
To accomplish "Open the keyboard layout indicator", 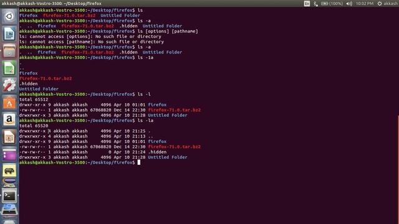I will 307,4.
